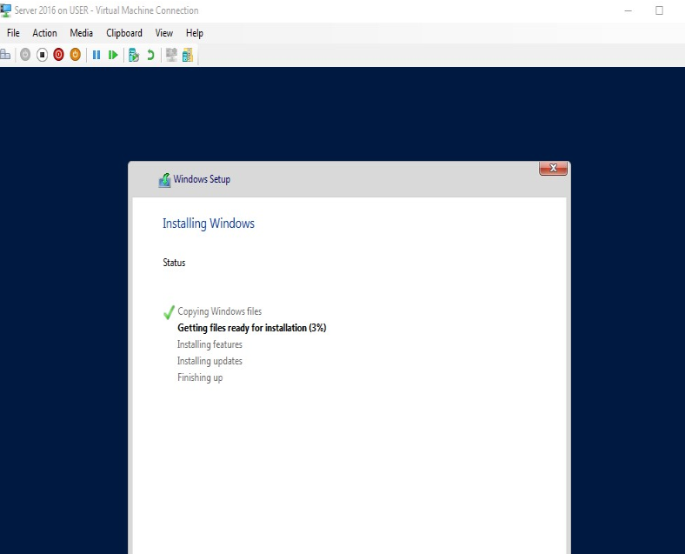Click the green checkmark beside Copying Windows files
This screenshot has width=685, height=554.
(x=169, y=312)
